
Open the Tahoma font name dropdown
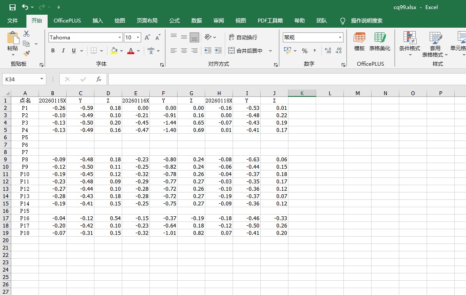pyautogui.click(x=119, y=38)
